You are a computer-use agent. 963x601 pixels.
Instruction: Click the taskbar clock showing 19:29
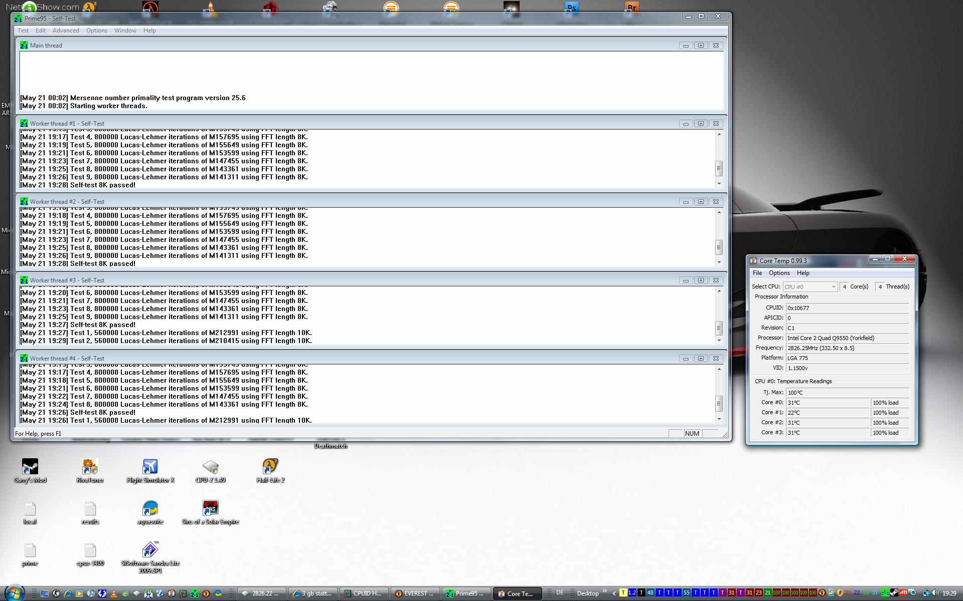click(949, 593)
